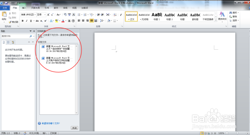Click the Paste icon in the clipboard group
Screen dimensions: 250x135
click(4, 15)
